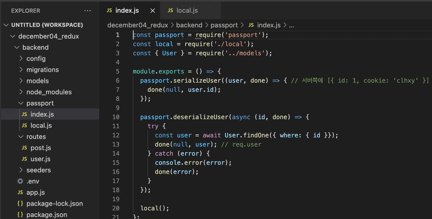
Task: Select the node_modules folder label
Action: (49, 92)
